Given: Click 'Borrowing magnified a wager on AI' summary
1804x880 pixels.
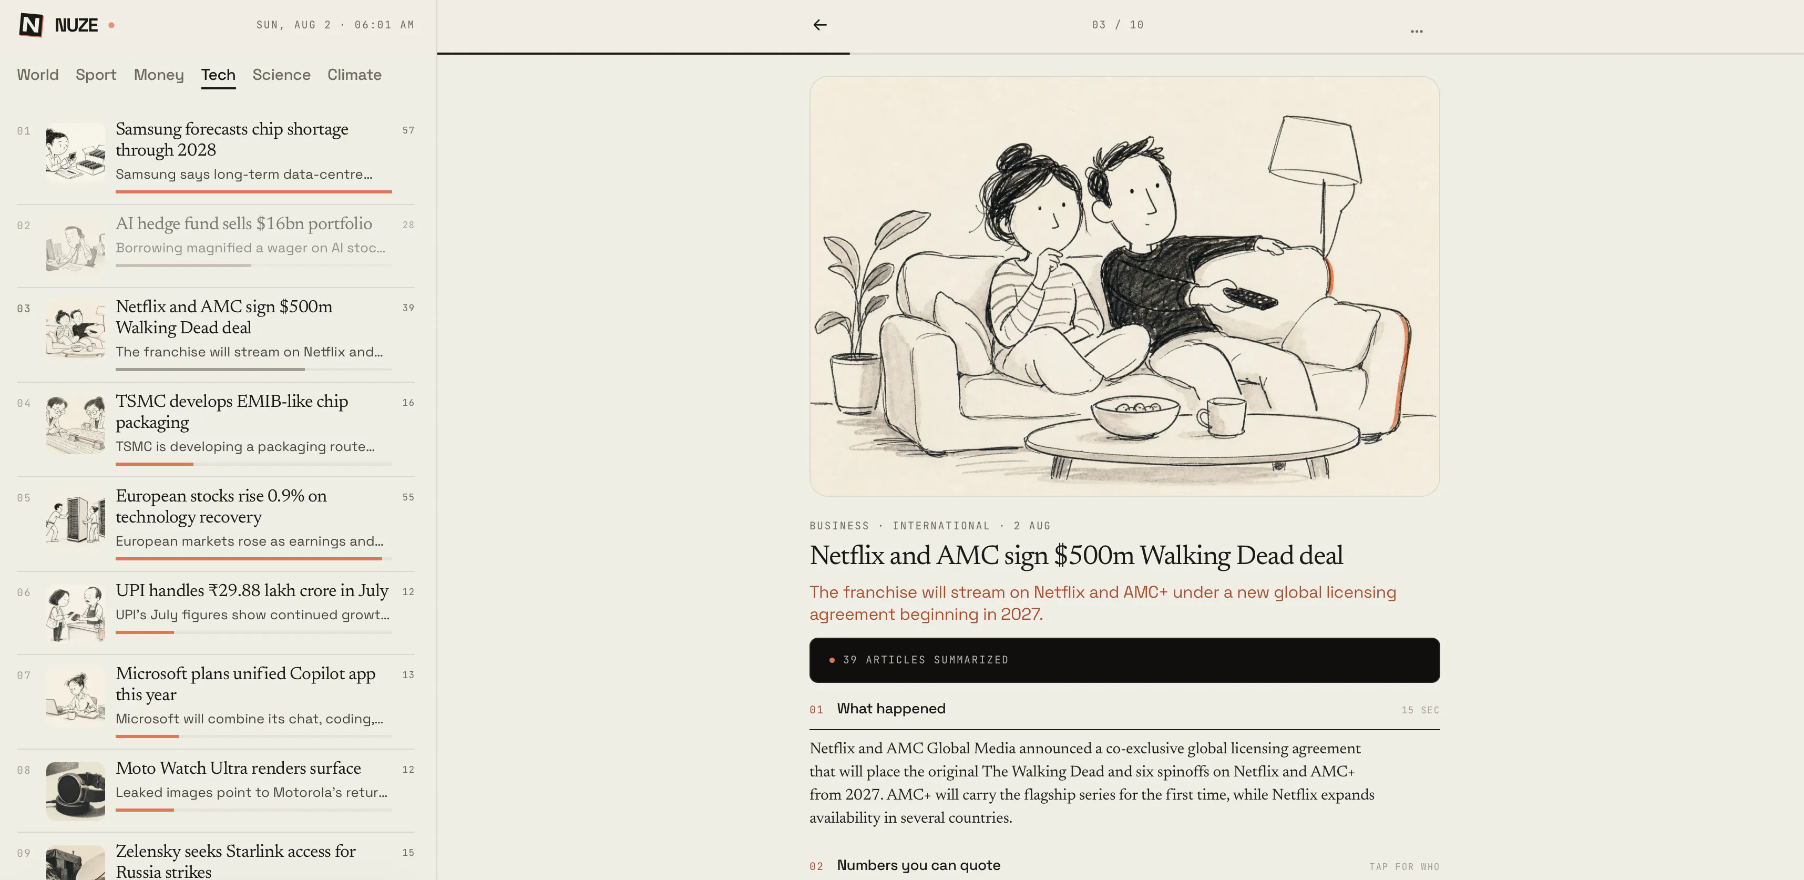Looking at the screenshot, I should pyautogui.click(x=250, y=247).
